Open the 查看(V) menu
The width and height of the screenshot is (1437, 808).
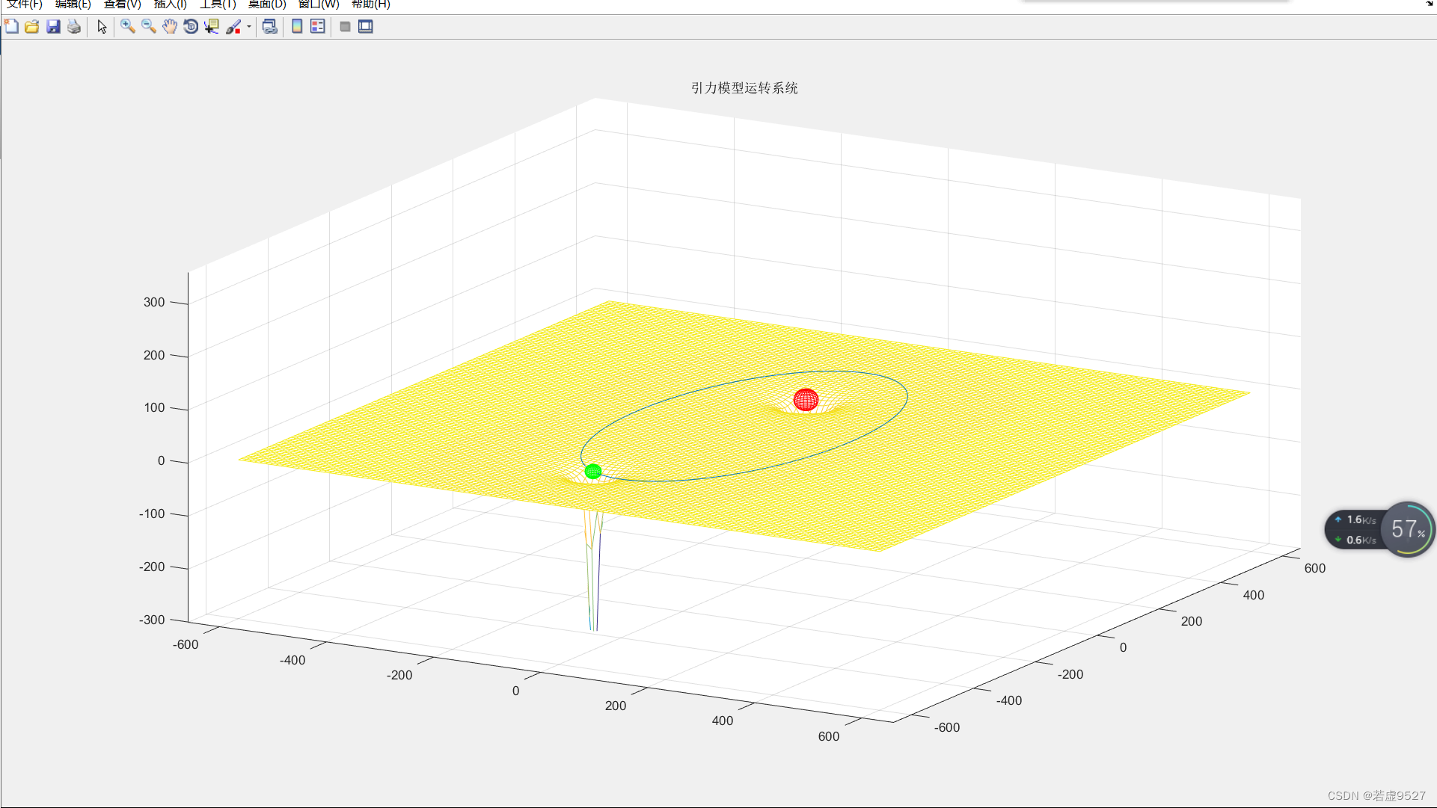coord(123,4)
